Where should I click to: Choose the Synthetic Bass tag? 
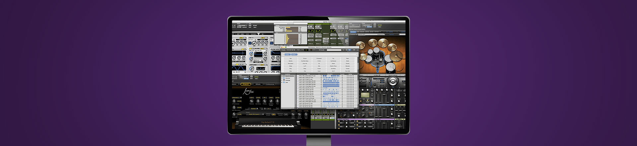(x=305, y=61)
